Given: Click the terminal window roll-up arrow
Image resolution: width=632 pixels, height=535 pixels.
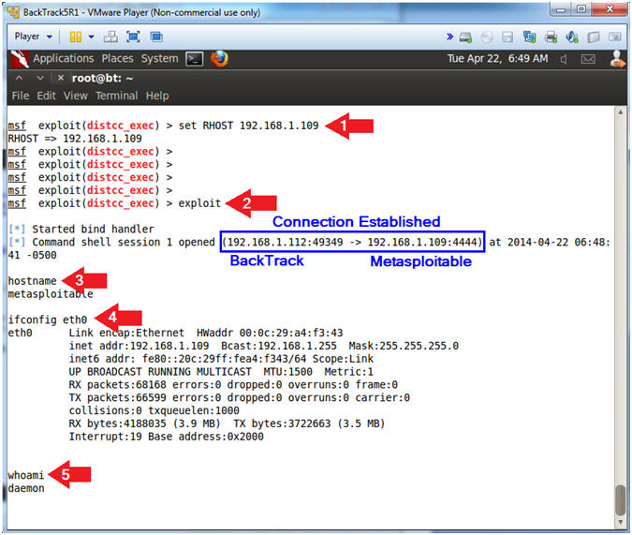Looking at the screenshot, I should point(19,78).
